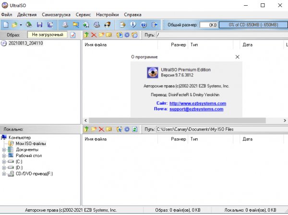Go up a folder in the local pane

86,129
